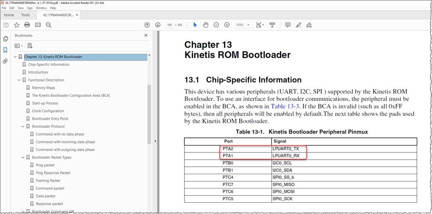432x214 pixels.
Task: Click the email envelope icon
Action: [38, 25]
